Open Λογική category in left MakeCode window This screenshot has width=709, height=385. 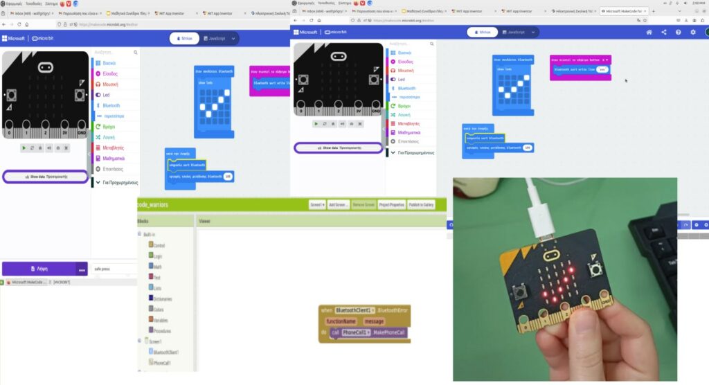[114, 137]
